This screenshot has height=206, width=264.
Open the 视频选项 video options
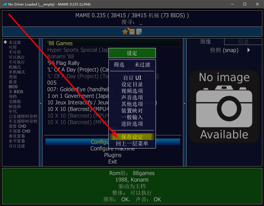coord(132,91)
